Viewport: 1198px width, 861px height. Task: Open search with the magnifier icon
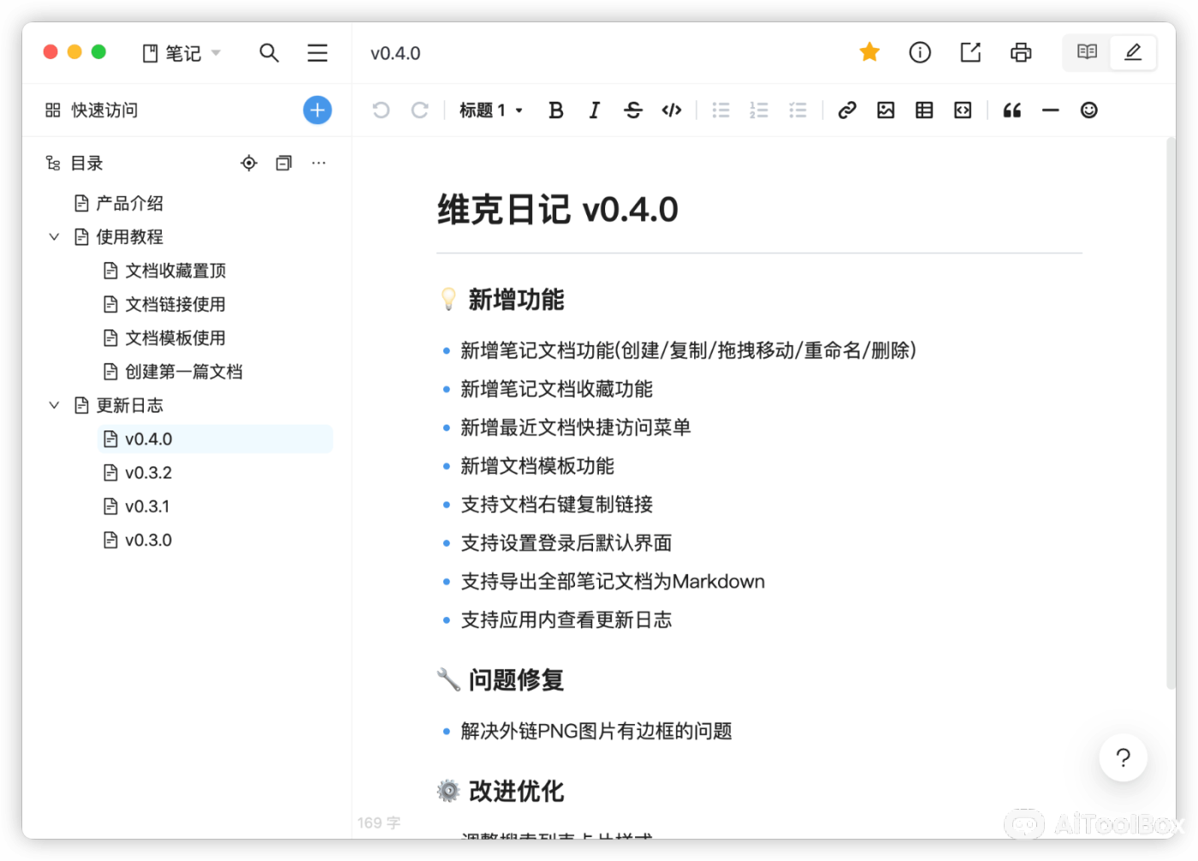coord(270,52)
